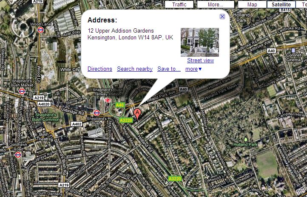Open the Street view link
The image size is (307, 197).
[201, 60]
